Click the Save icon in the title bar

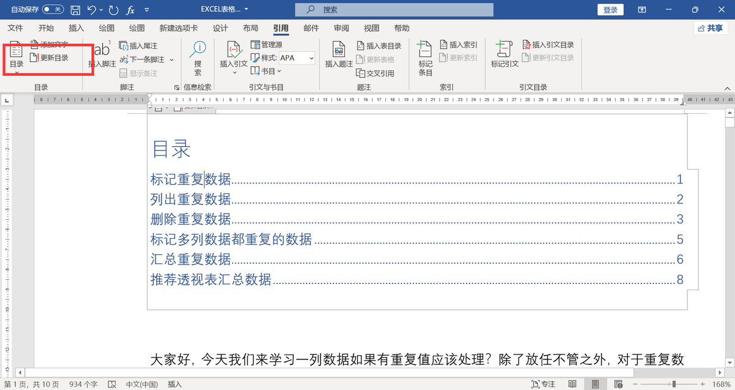tap(75, 10)
